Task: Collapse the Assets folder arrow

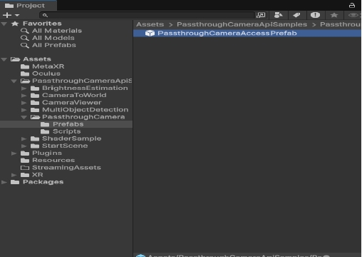Action: pos(4,59)
